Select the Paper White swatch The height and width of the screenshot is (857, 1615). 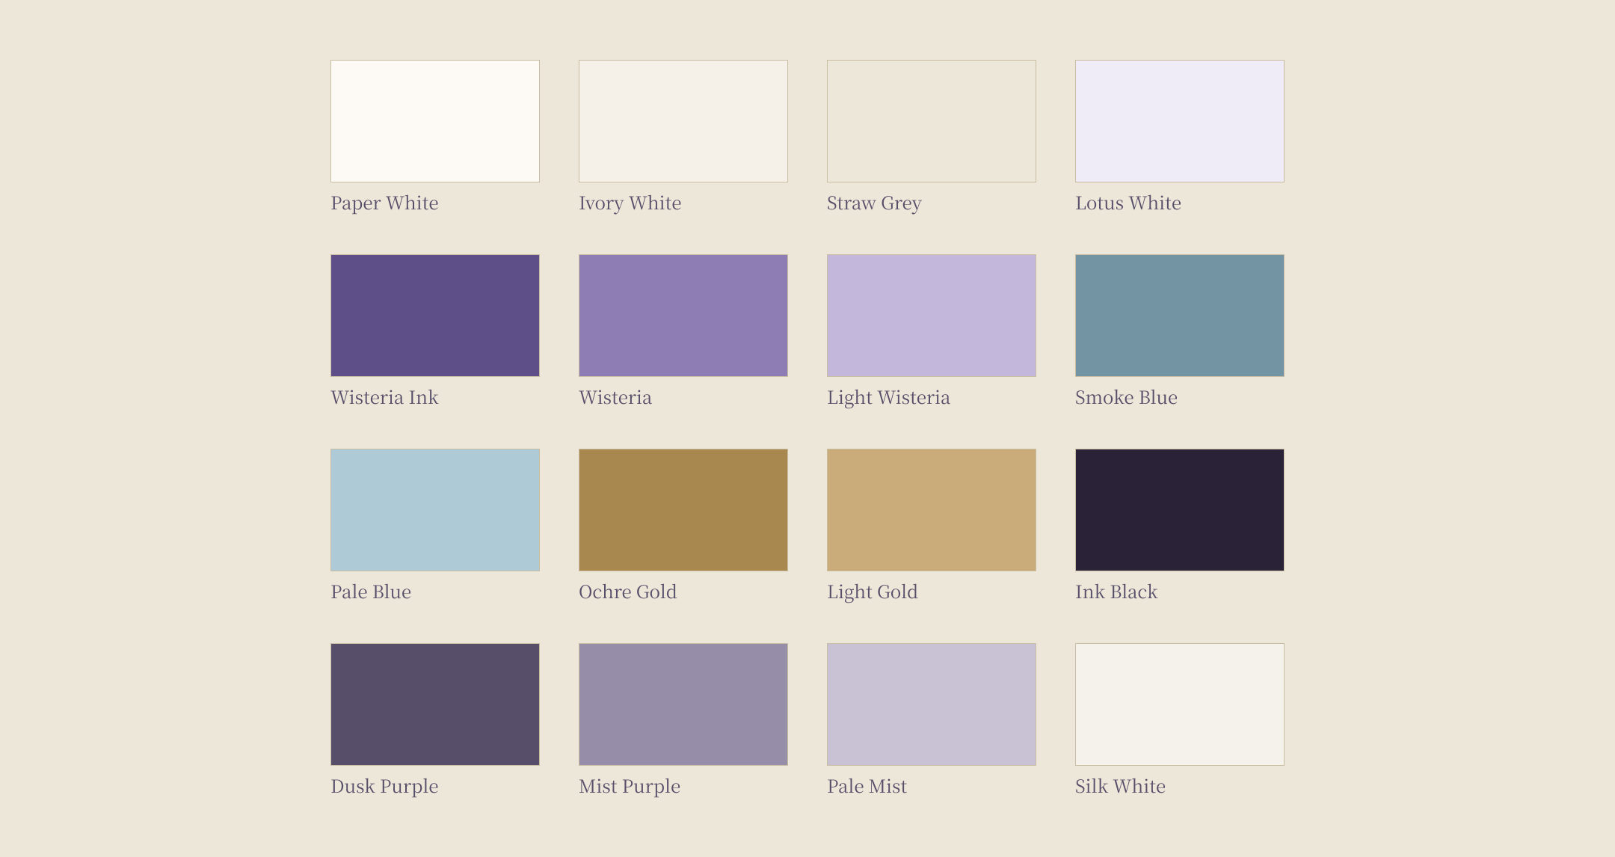(435, 121)
